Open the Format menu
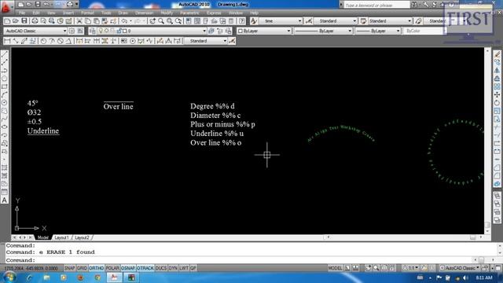Viewport: 503px width, 283px height. click(87, 13)
